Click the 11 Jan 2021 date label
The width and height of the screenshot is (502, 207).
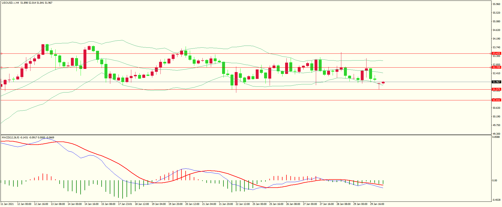(7, 204)
